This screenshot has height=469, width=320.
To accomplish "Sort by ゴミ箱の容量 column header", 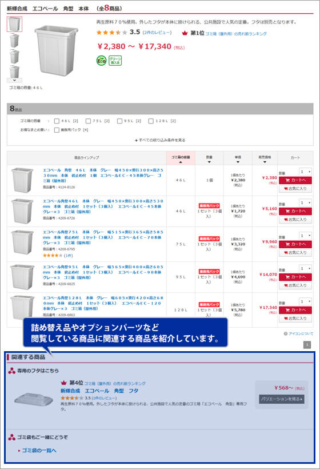I will (181, 158).
